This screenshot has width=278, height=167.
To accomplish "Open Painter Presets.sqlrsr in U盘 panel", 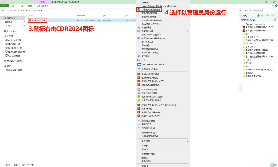I will [x=255, y=24].
